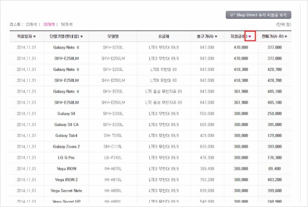Select LG G Pro device name
The image size is (308, 207).
click(66, 157)
